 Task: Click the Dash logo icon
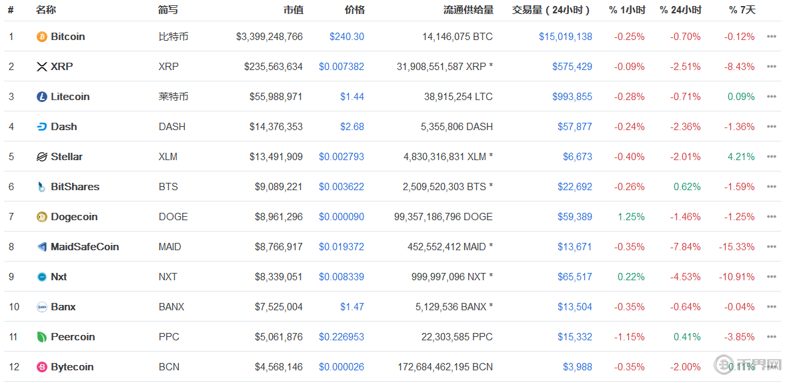pyautogui.click(x=42, y=127)
